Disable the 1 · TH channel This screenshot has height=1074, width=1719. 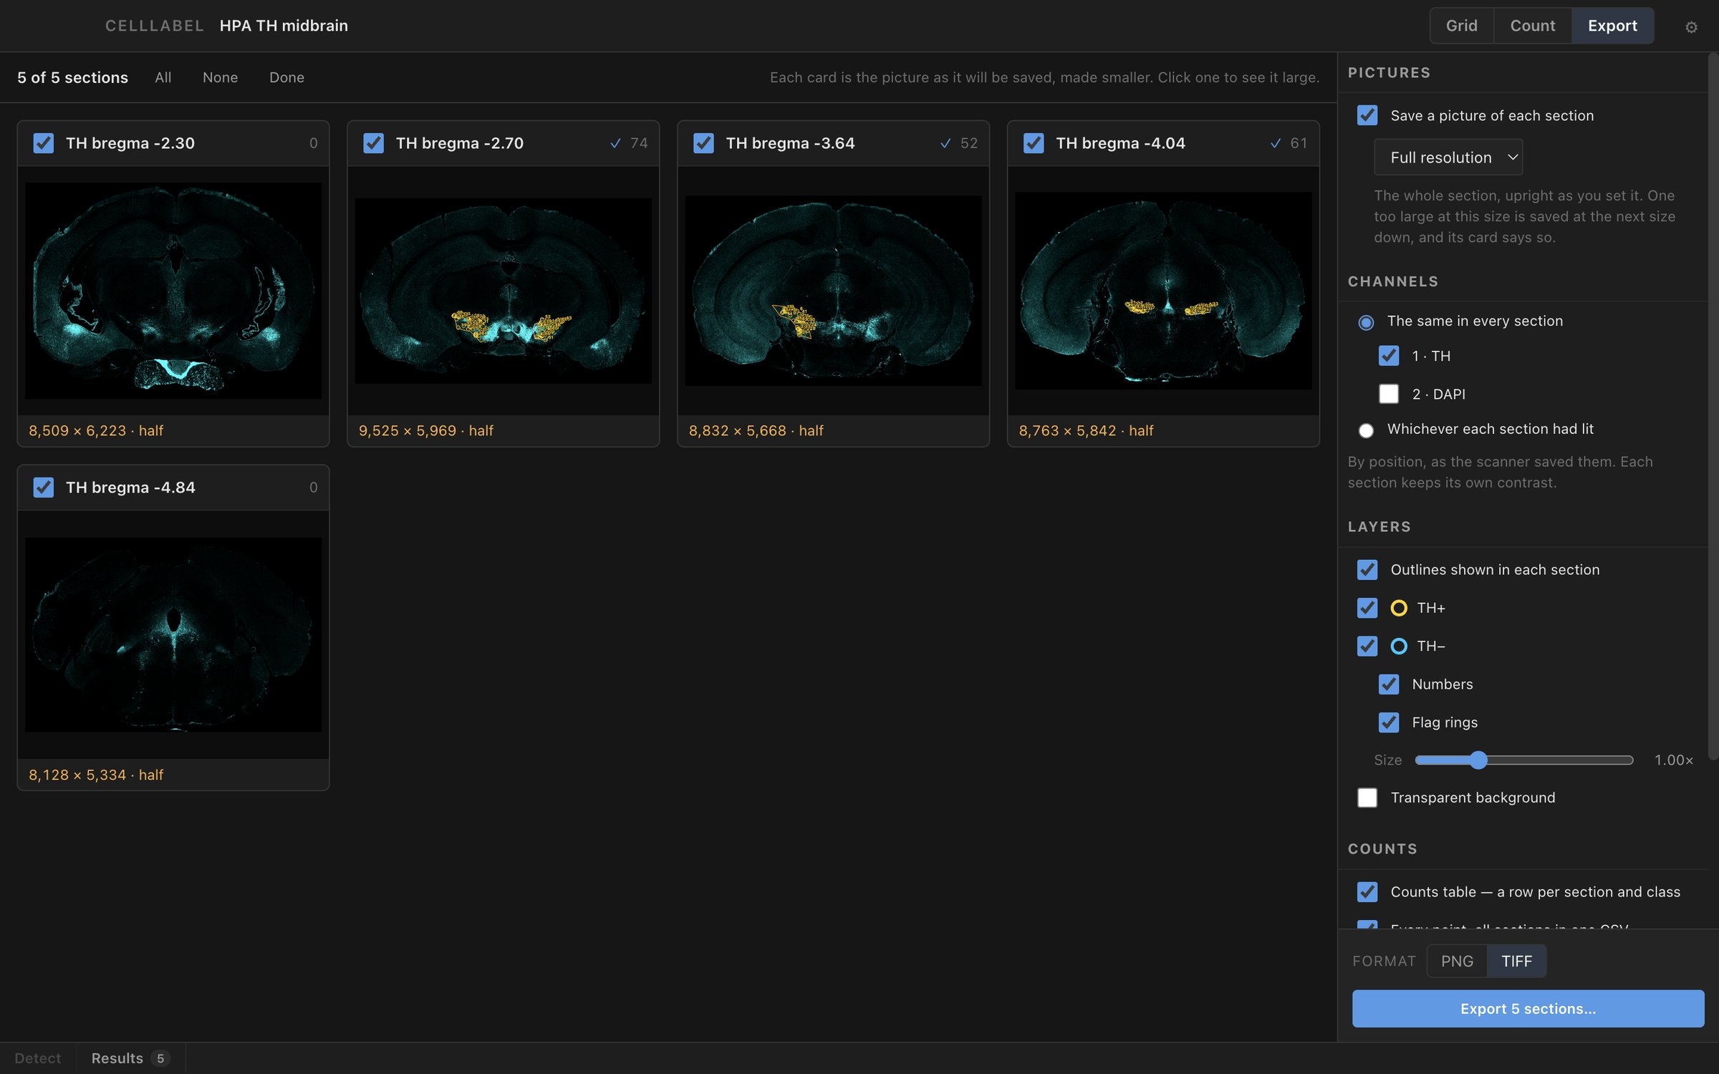click(x=1389, y=356)
